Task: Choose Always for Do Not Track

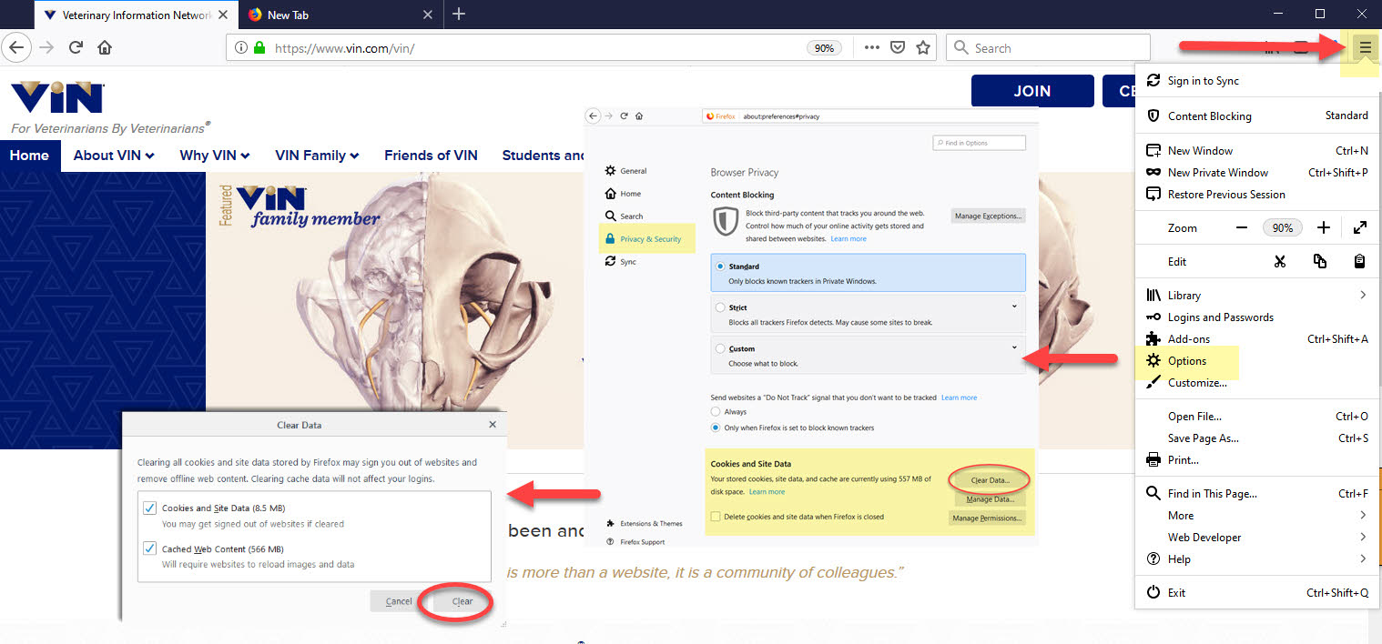Action: (716, 412)
